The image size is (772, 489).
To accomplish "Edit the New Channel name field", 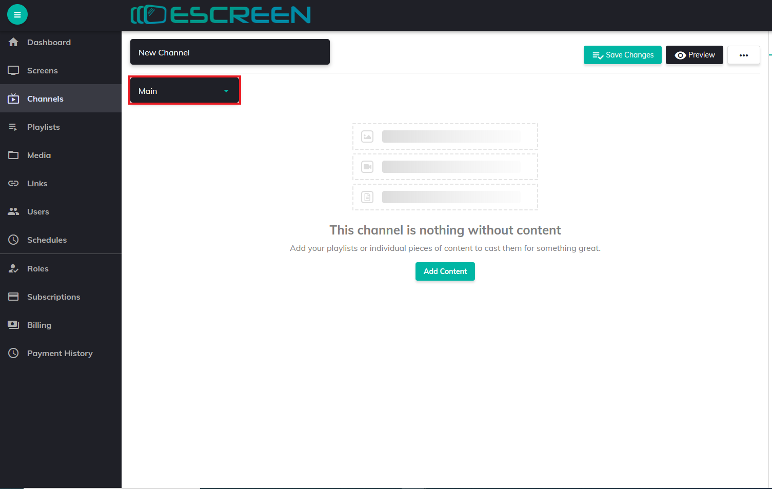I will click(230, 52).
